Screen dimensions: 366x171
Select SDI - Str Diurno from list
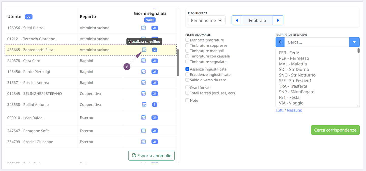(294, 70)
